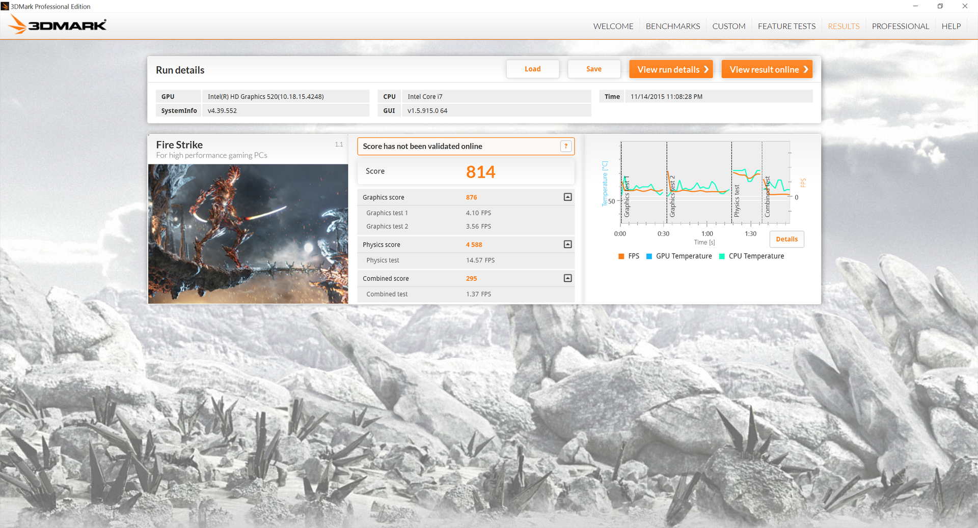The height and width of the screenshot is (528, 978).
Task: Click the Time [s] axis label
Action: tap(704, 243)
